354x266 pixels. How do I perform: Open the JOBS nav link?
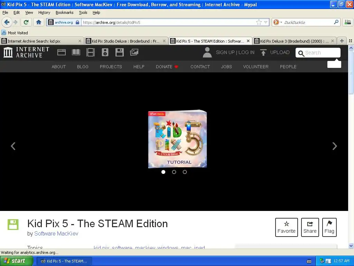(x=226, y=67)
